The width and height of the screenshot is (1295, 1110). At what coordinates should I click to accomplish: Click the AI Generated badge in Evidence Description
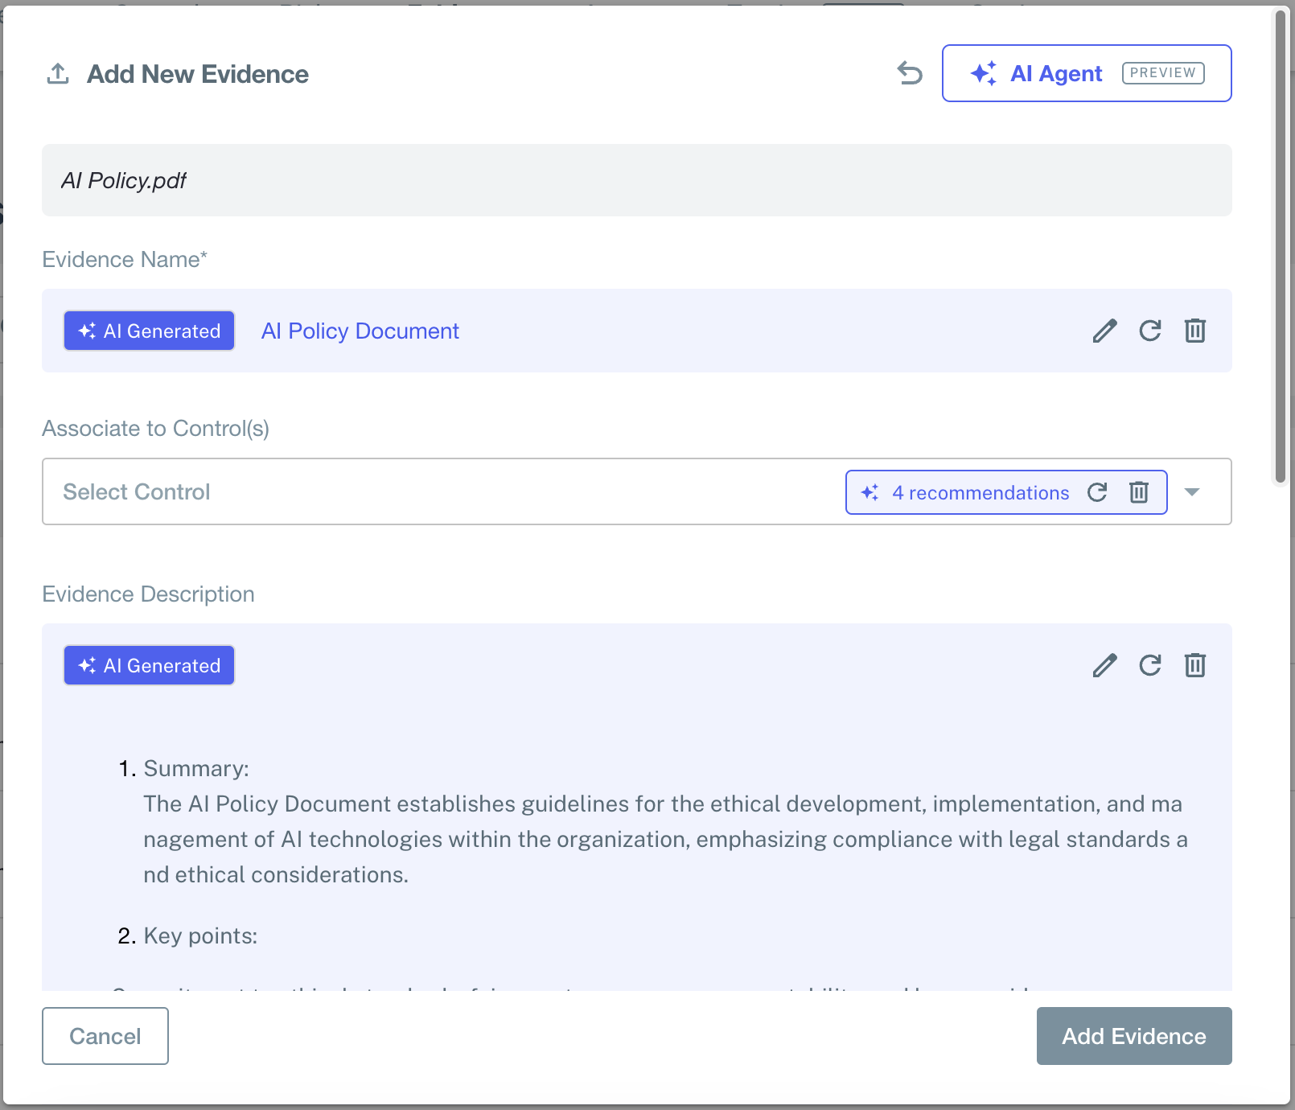tap(150, 665)
